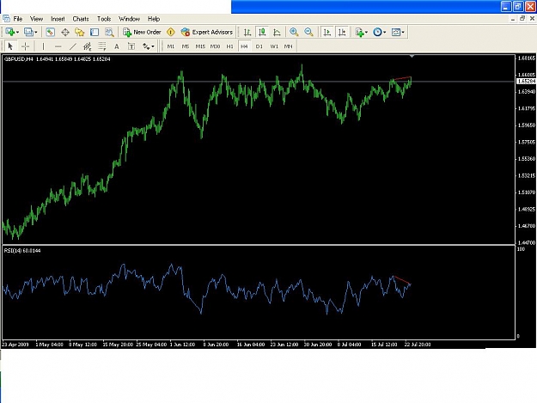Switch to W1 timeframe
Viewport: 537px width, 403px height.
point(274,46)
